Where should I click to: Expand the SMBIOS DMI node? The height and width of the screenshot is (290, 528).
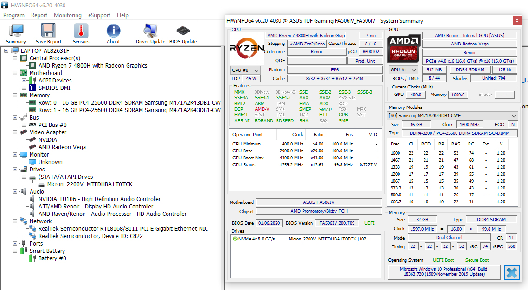[x=24, y=88]
